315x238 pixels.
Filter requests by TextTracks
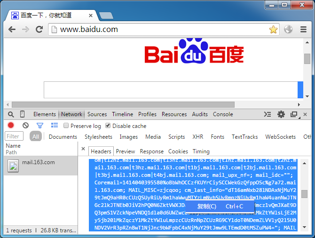(x=244, y=137)
